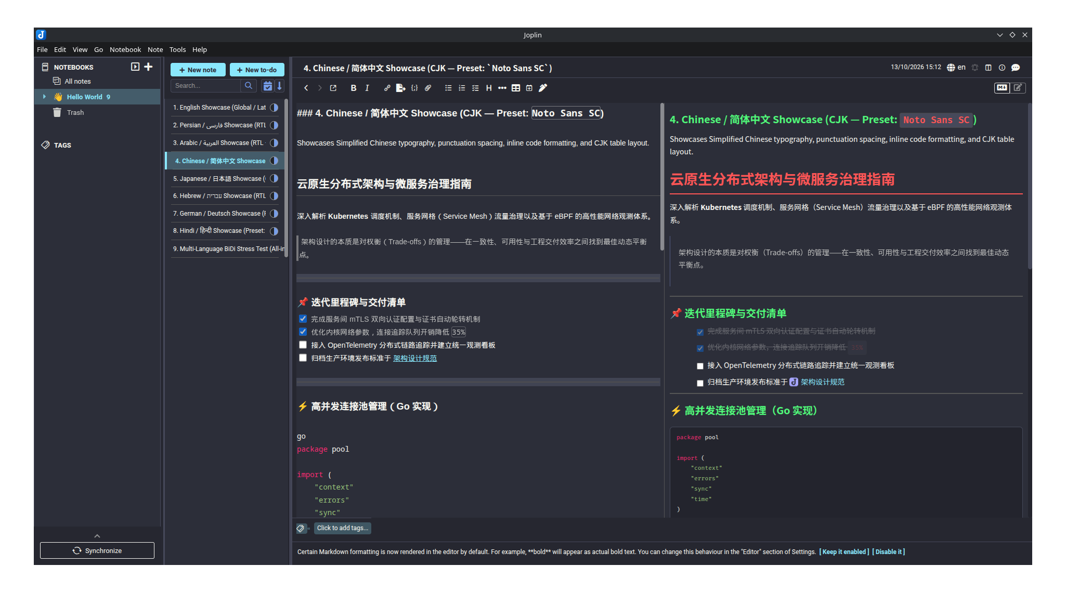Image resolution: width=1066 pixels, height=605 pixels.
Task: Open the View menu
Action: click(80, 49)
